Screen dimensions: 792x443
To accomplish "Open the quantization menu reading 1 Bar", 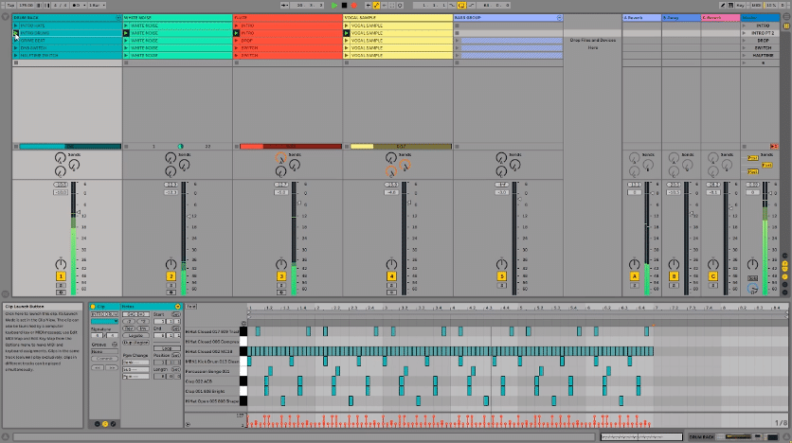I will [97, 5].
